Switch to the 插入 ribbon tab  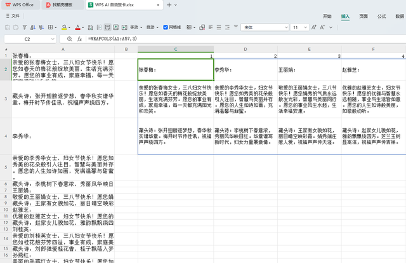pyautogui.click(x=345, y=17)
